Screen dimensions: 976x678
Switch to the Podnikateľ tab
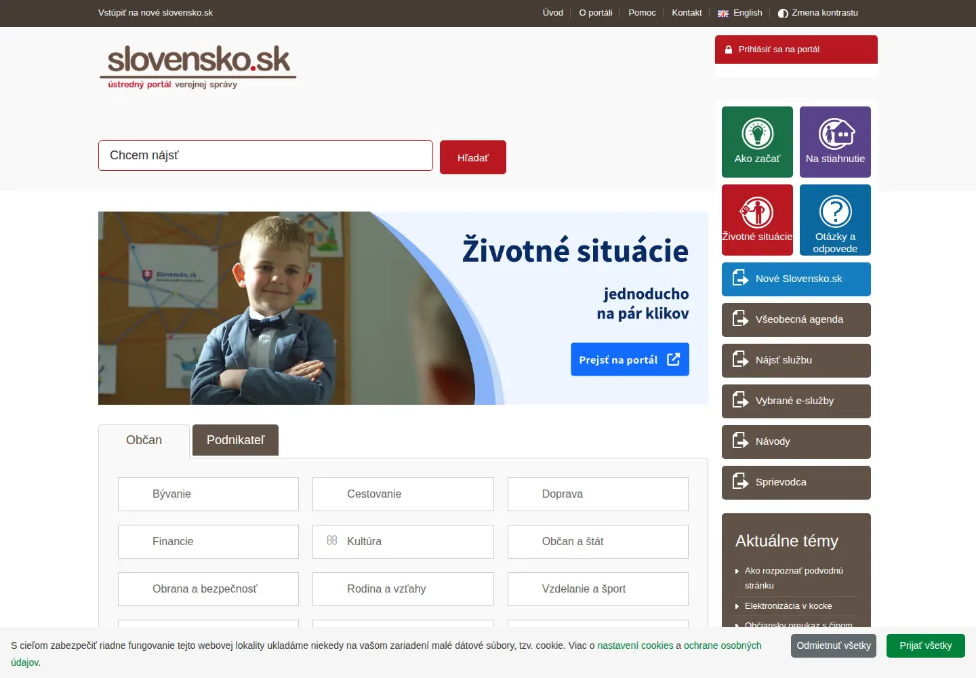pos(235,440)
